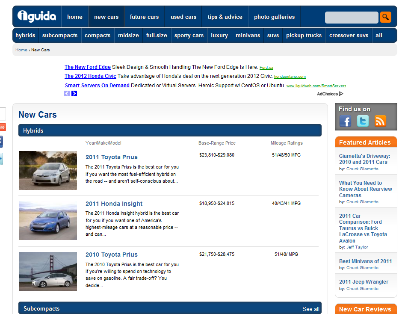Click the hondaontario.com ad URL
This screenshot has width=405, height=314.
[290, 77]
